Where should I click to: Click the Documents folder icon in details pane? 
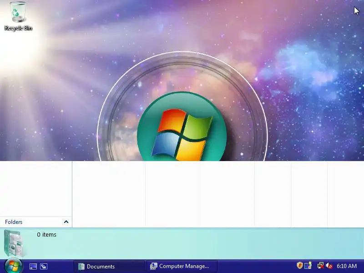[x=14, y=243]
